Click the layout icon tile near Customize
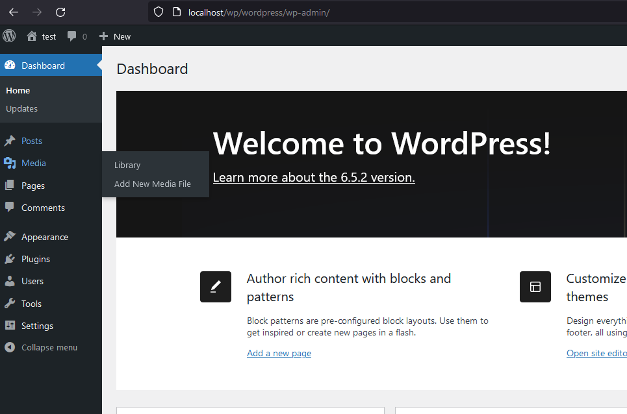Viewport: 627px width, 414px height. tap(535, 287)
